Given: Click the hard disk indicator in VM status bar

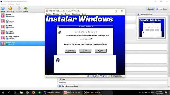Looking at the screenshot, I should pos(88,76).
